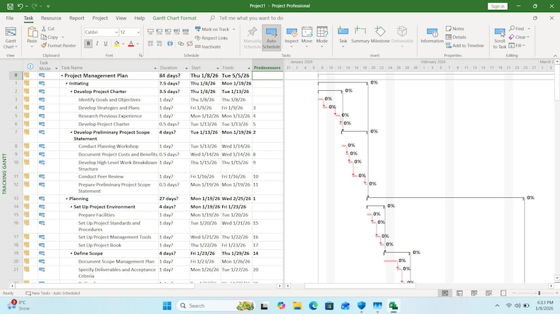Open the Gantt Chart Format tab

pos(175,18)
